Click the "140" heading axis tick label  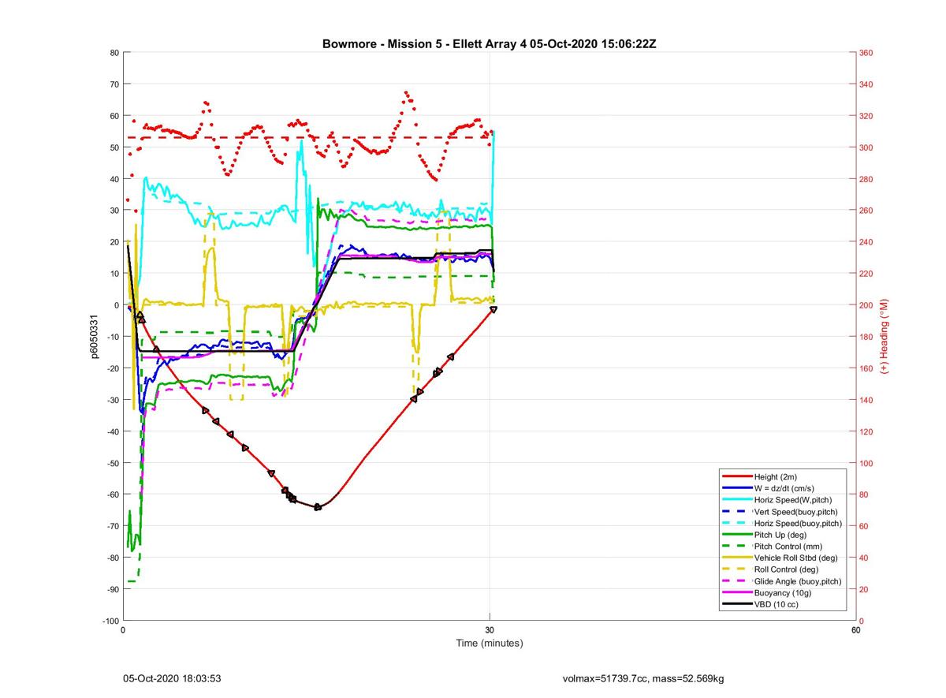[866, 400]
